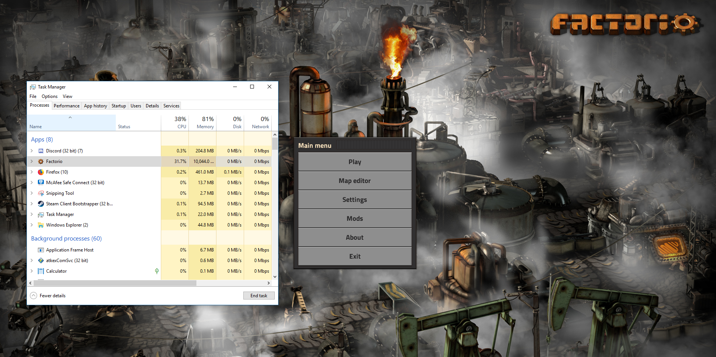The image size is (716, 357).
Task: Click the Steam Client Bootstrapper icon
Action: pyautogui.click(x=41, y=204)
